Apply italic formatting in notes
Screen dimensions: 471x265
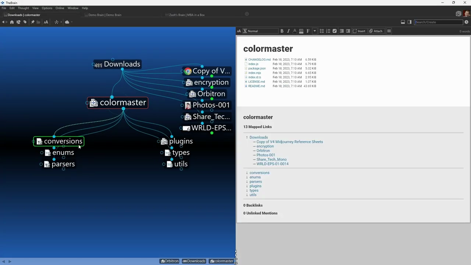coord(288,31)
